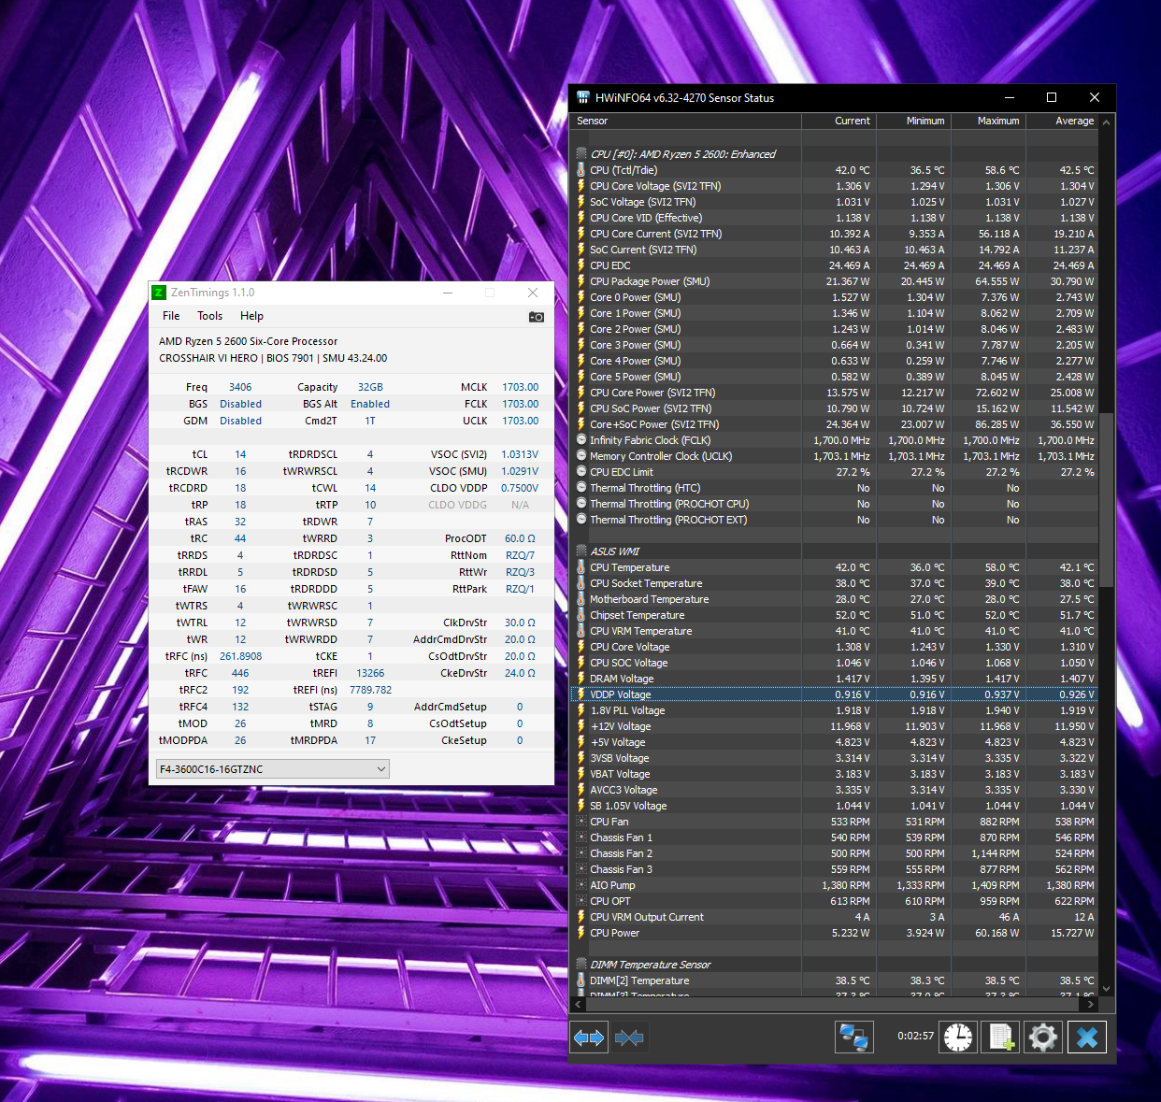This screenshot has width=1161, height=1102.
Task: Take a screenshot with ZenTimings camera icon
Action: (536, 317)
